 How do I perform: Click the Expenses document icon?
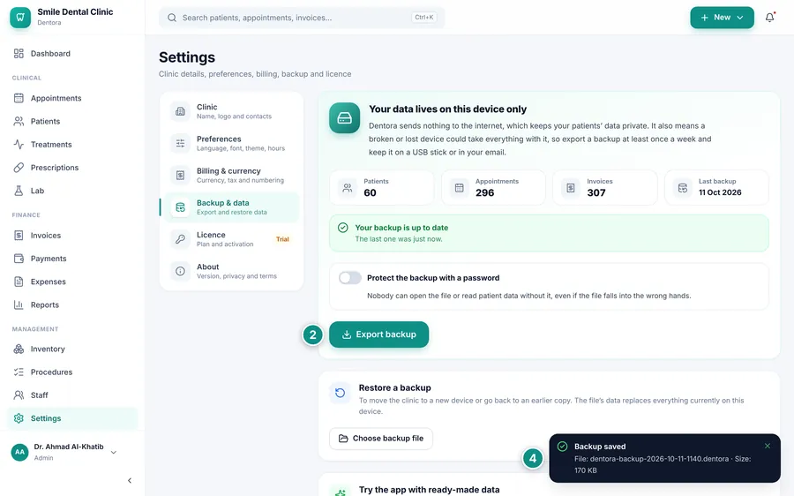(x=19, y=282)
